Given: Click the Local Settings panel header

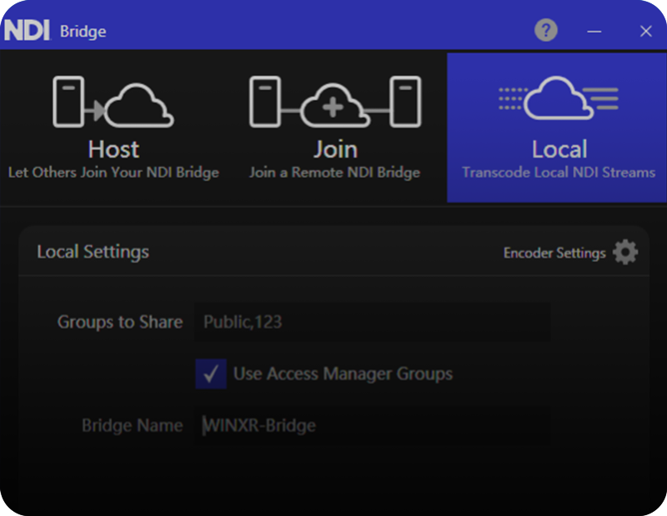Looking at the screenshot, I should (x=93, y=251).
